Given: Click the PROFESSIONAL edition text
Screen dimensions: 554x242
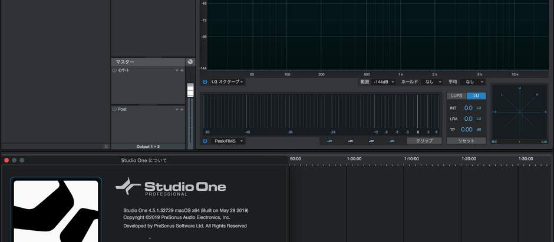Looking at the screenshot, I should click(x=166, y=194).
